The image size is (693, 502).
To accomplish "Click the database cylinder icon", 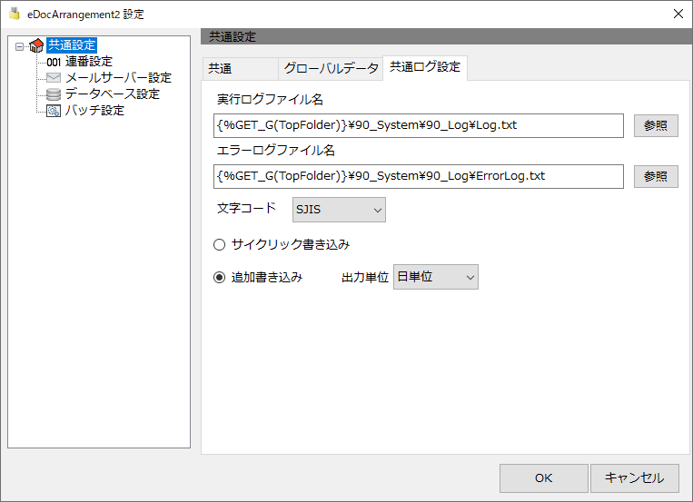I will [54, 94].
